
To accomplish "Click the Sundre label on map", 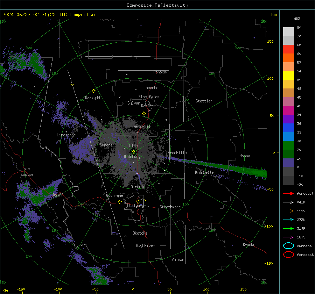I will pos(106,145).
